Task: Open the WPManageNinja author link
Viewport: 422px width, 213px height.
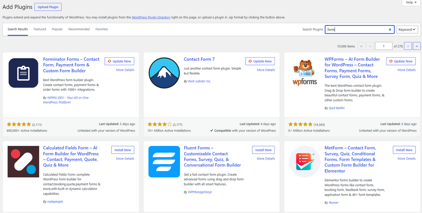Action: 200,192
